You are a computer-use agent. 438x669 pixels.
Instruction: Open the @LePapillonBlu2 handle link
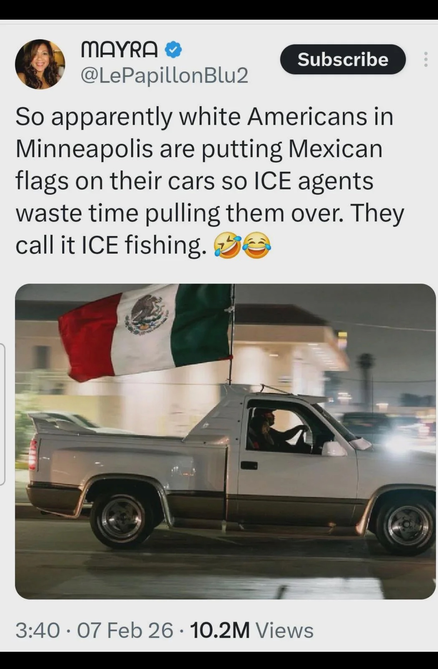pyautogui.click(x=164, y=76)
